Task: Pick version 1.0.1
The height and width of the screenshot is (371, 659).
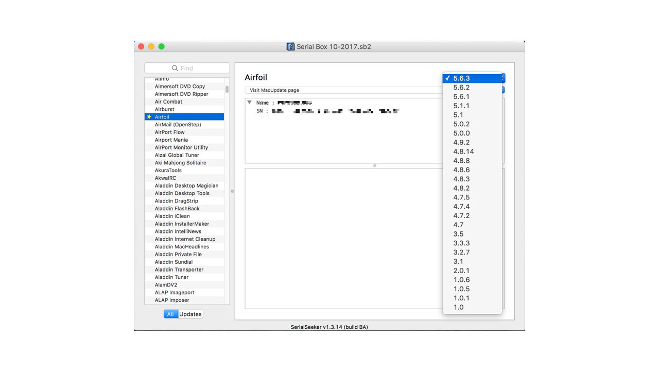Action: (x=472, y=298)
